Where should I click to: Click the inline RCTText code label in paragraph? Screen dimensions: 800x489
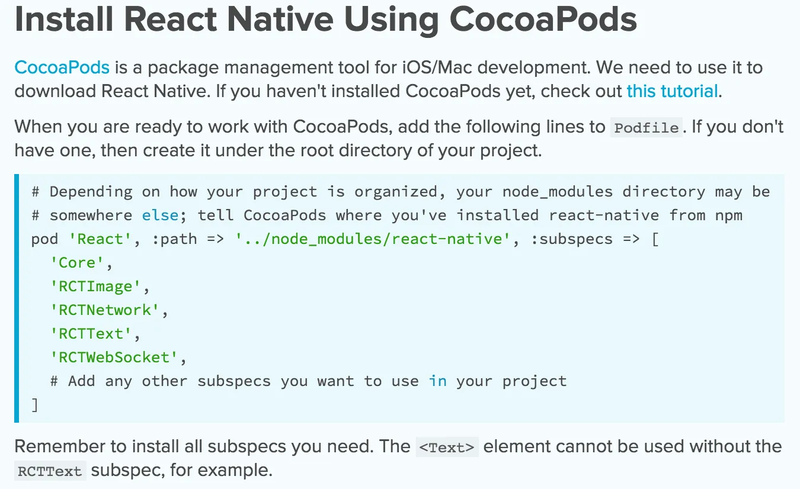50,472
